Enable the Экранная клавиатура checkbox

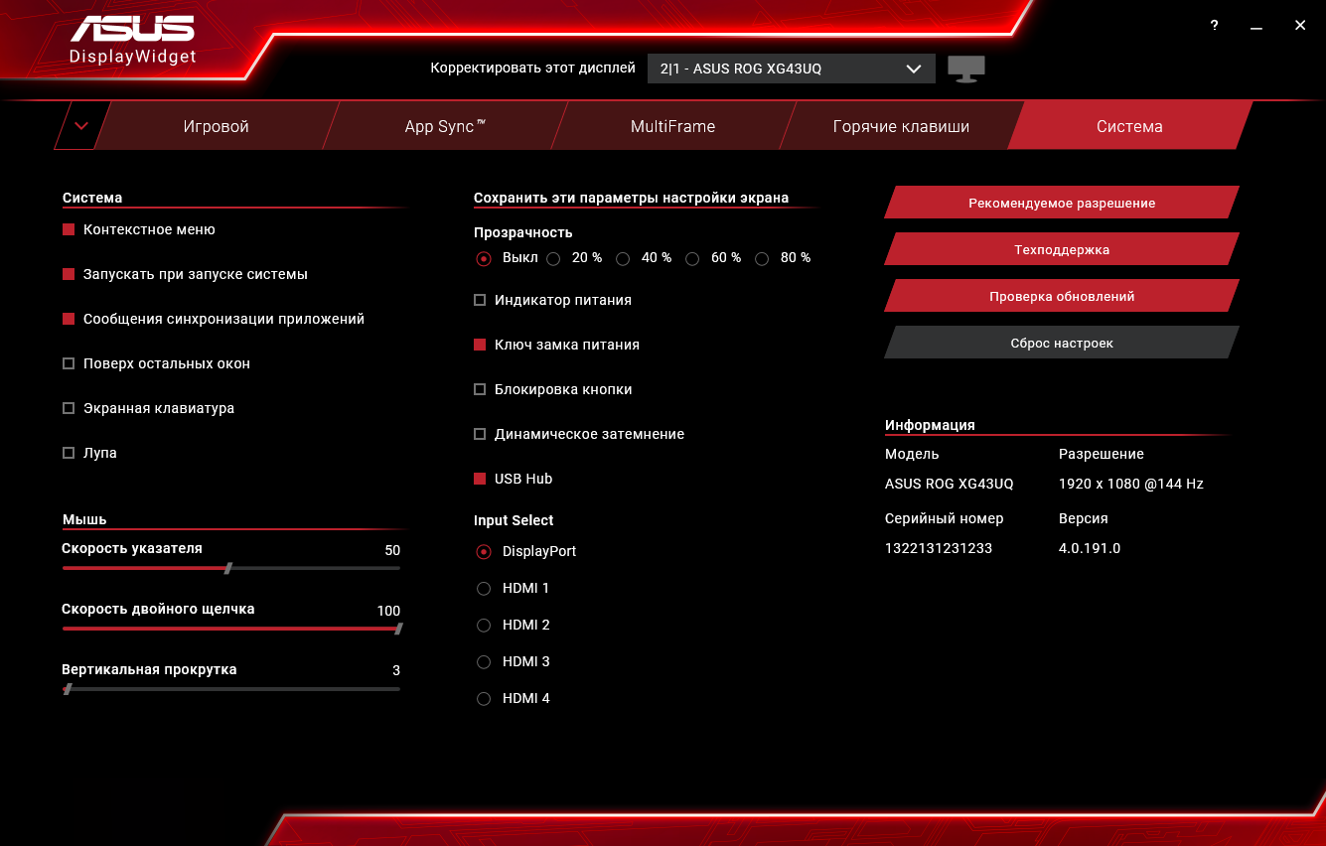tap(69, 408)
